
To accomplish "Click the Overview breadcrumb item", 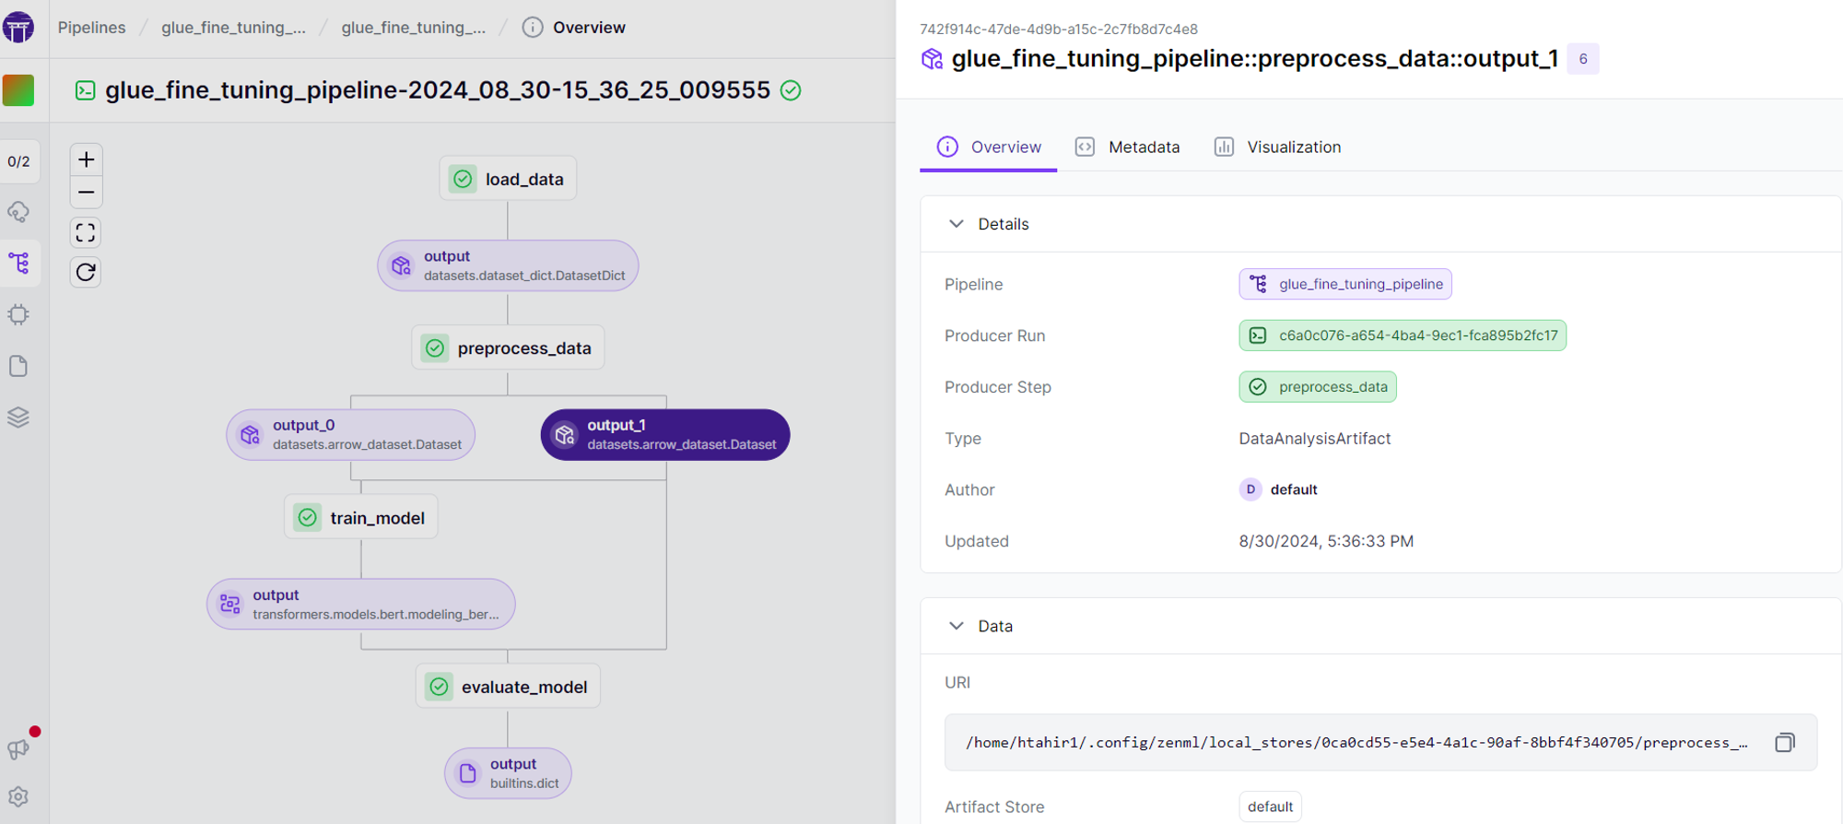I will tap(573, 28).
